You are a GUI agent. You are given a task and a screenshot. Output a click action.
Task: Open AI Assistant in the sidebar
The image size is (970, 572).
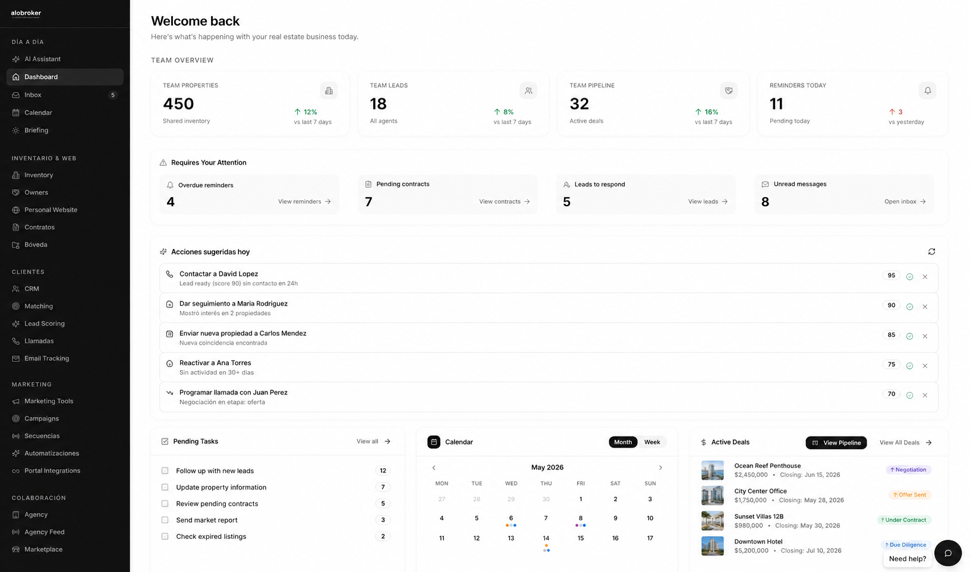click(x=65, y=59)
